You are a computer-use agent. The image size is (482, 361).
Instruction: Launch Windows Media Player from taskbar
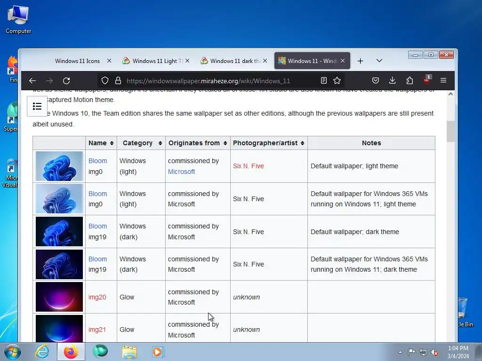158,352
